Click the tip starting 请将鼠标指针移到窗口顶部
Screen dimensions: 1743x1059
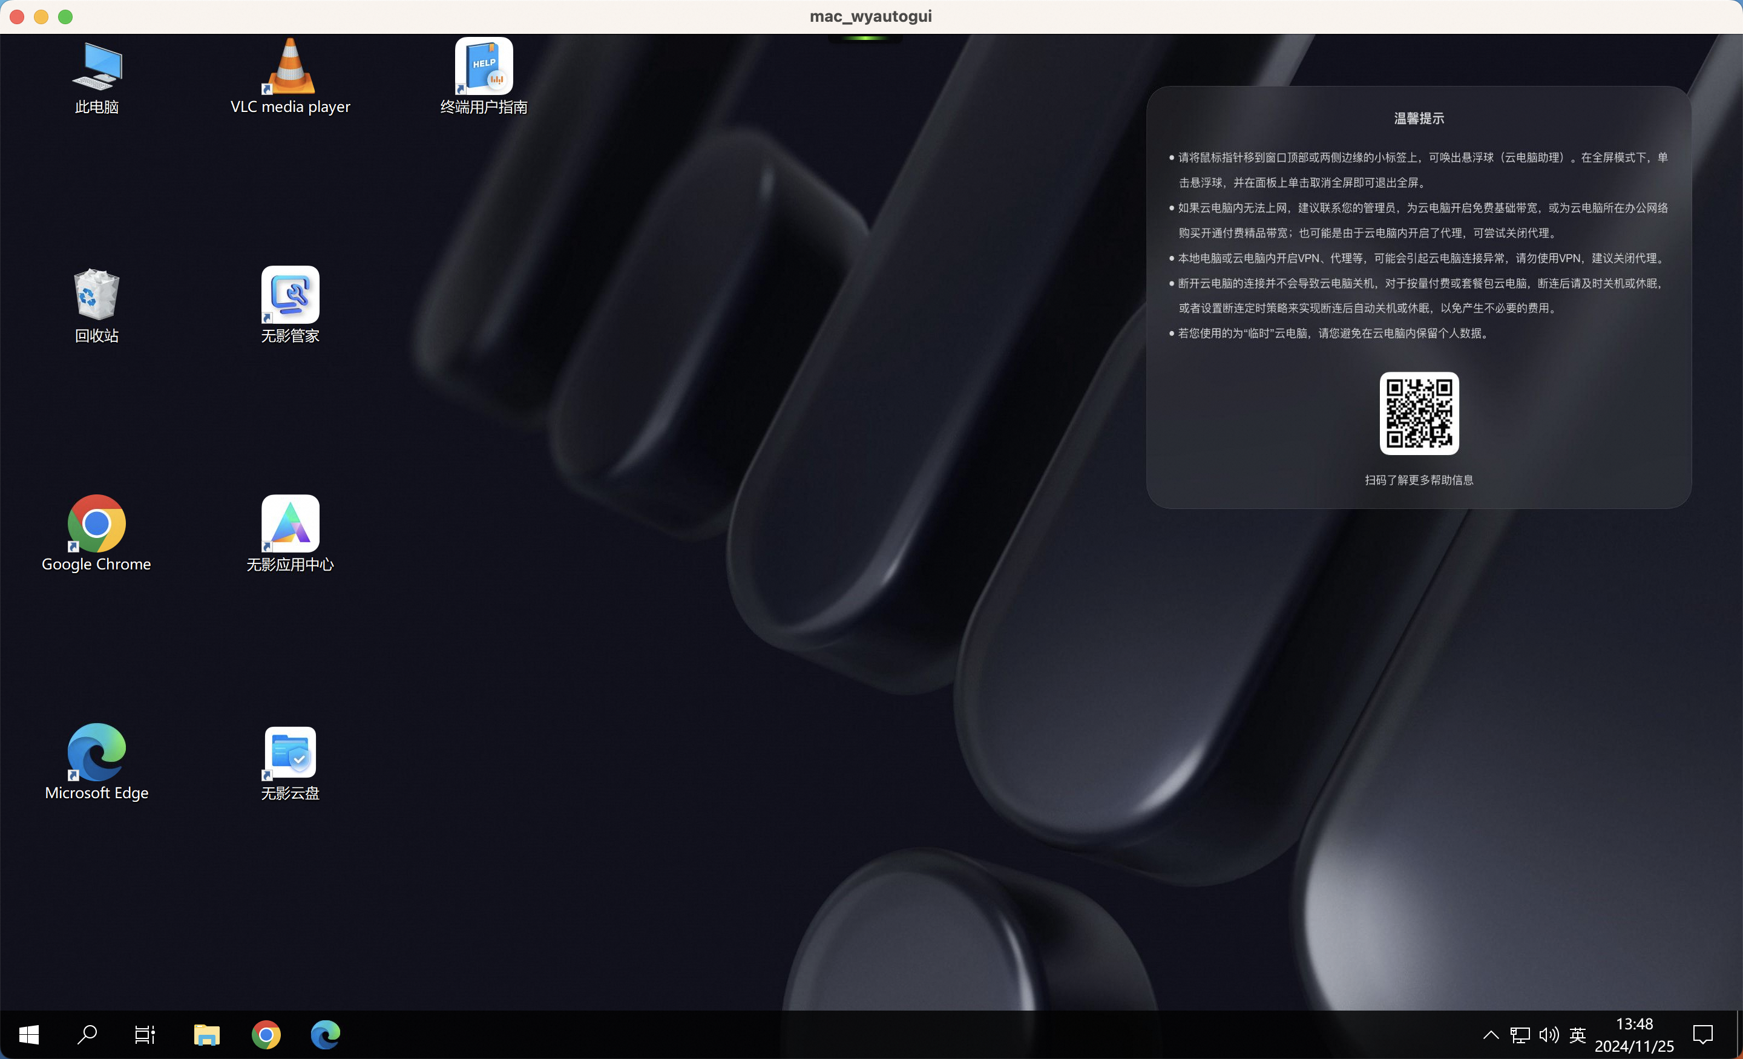(1419, 170)
